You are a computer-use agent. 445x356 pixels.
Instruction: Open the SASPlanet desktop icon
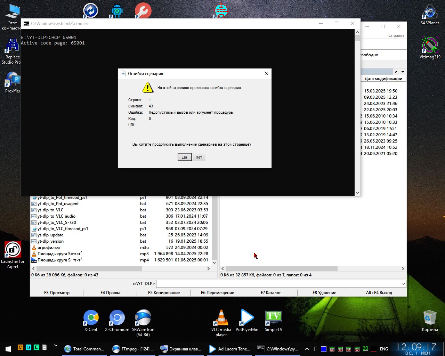(430, 13)
